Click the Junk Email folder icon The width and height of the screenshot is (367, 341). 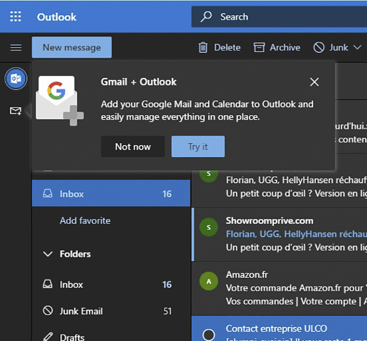click(x=48, y=311)
